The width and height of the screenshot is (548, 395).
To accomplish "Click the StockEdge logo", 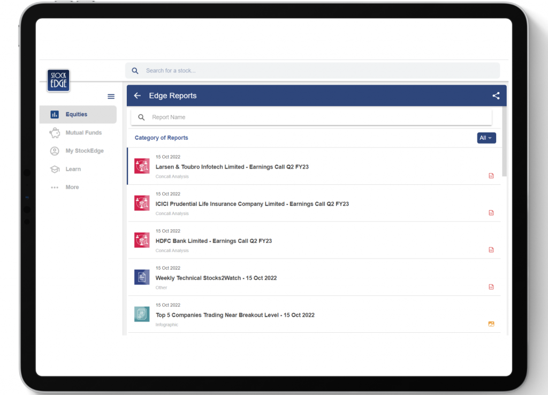I will click(x=58, y=80).
